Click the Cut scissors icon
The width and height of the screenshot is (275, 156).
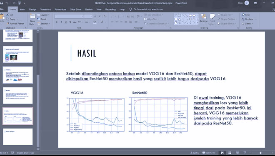coord(8,15)
